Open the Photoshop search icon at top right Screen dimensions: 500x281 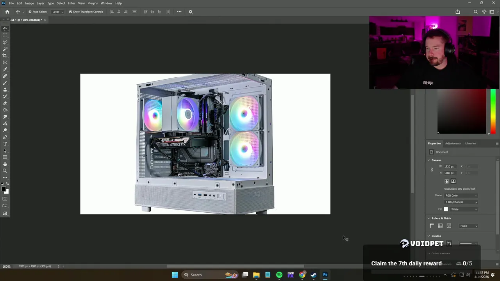click(476, 12)
